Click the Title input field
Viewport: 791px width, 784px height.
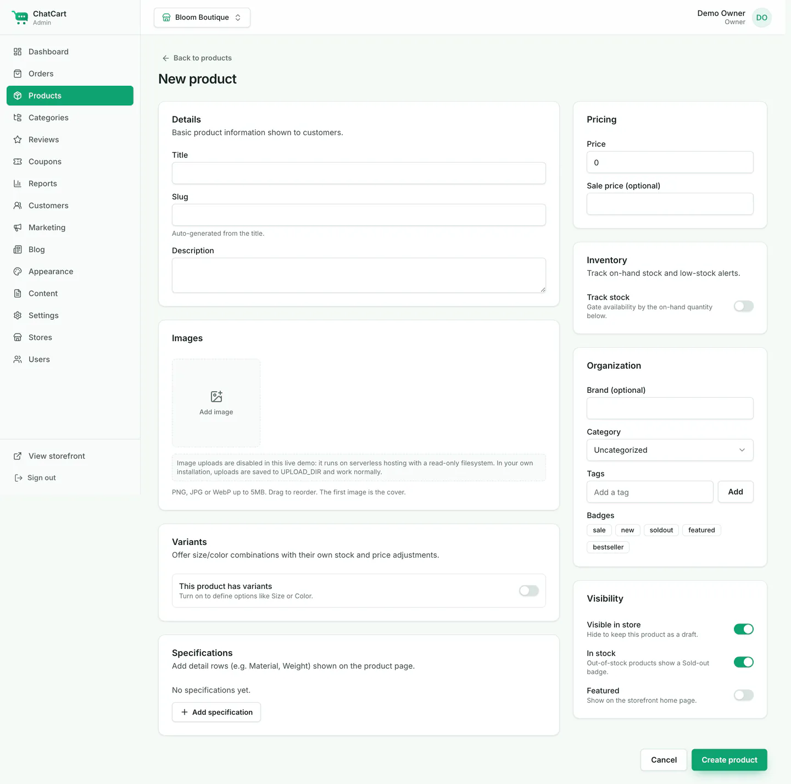tap(359, 173)
